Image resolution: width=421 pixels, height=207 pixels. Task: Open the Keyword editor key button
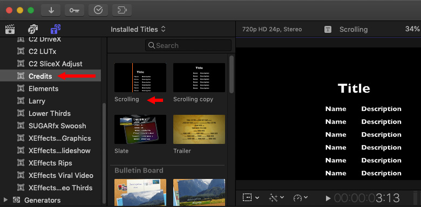(74, 10)
